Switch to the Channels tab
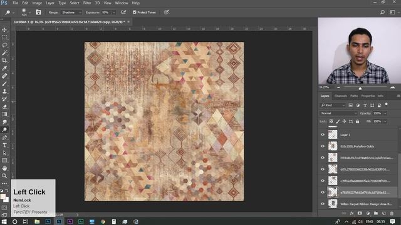Image resolution: width=401 pixels, height=225 pixels. [x=341, y=96]
